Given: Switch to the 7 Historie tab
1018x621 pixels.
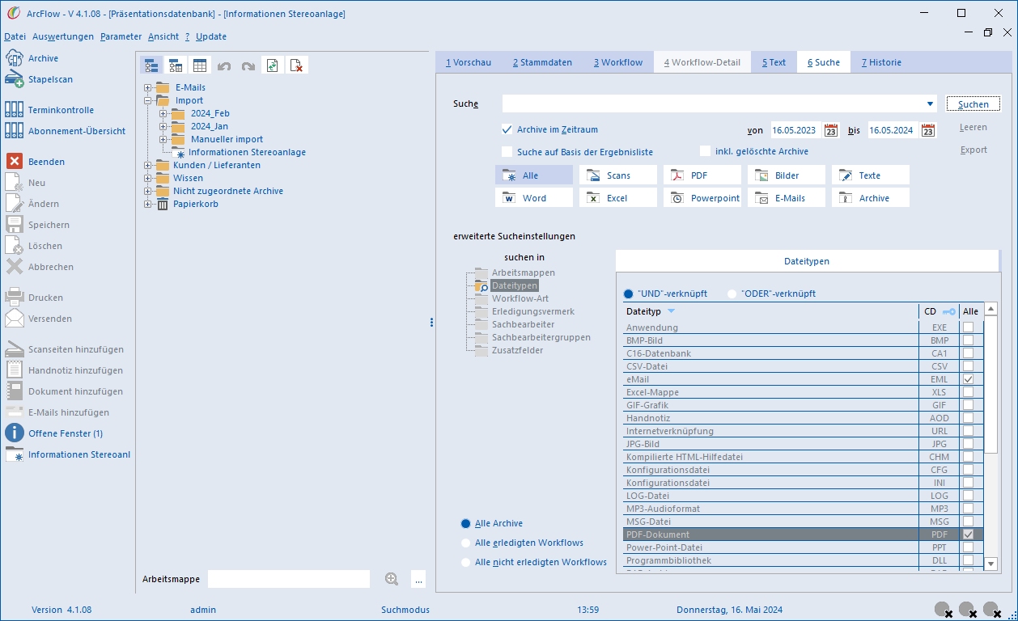Looking at the screenshot, I should (x=881, y=62).
